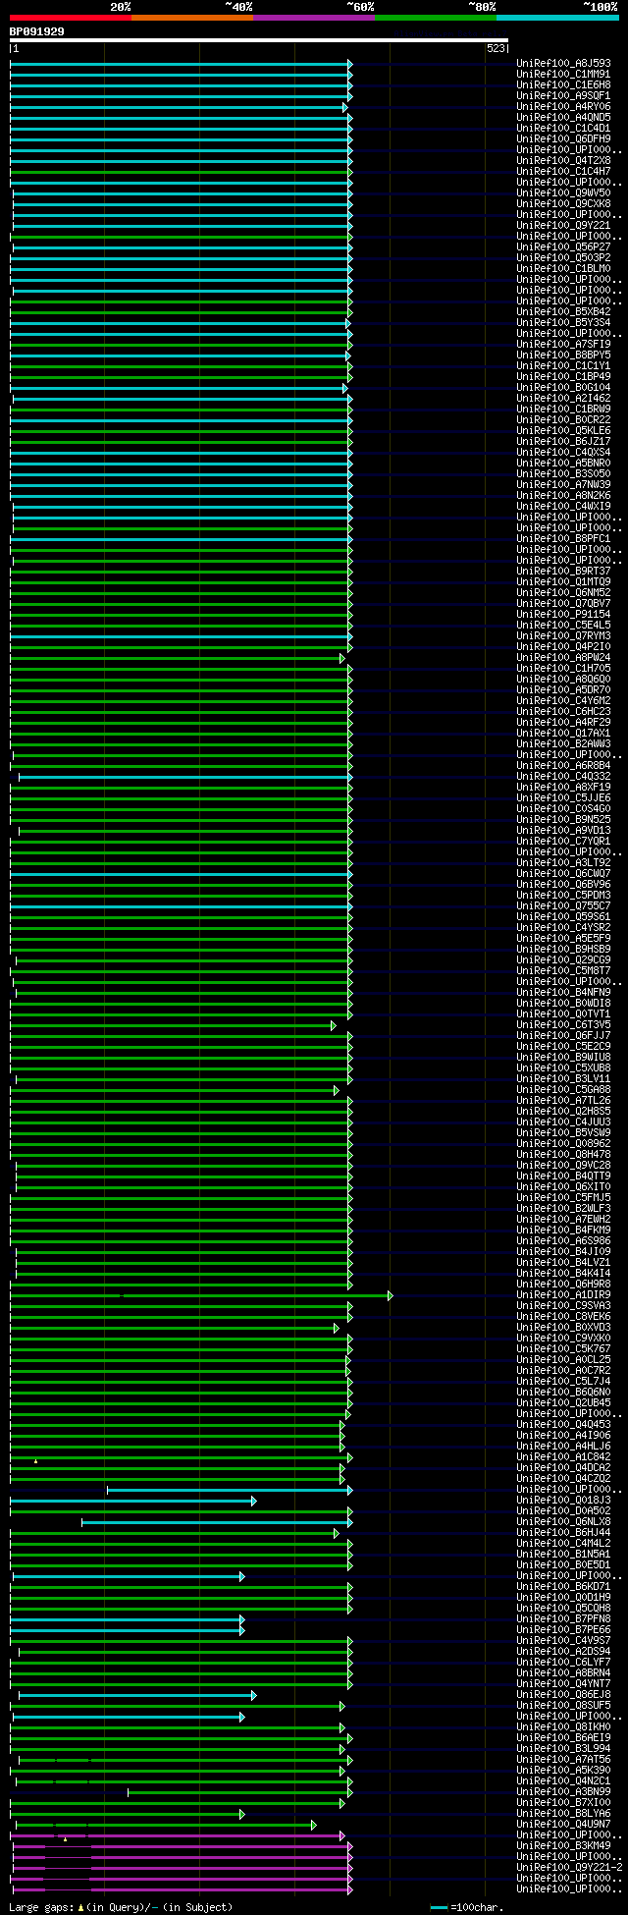The image size is (628, 1915).
Task: Select the UniRef100_Q2UB45 label
Action: coord(563,1403)
